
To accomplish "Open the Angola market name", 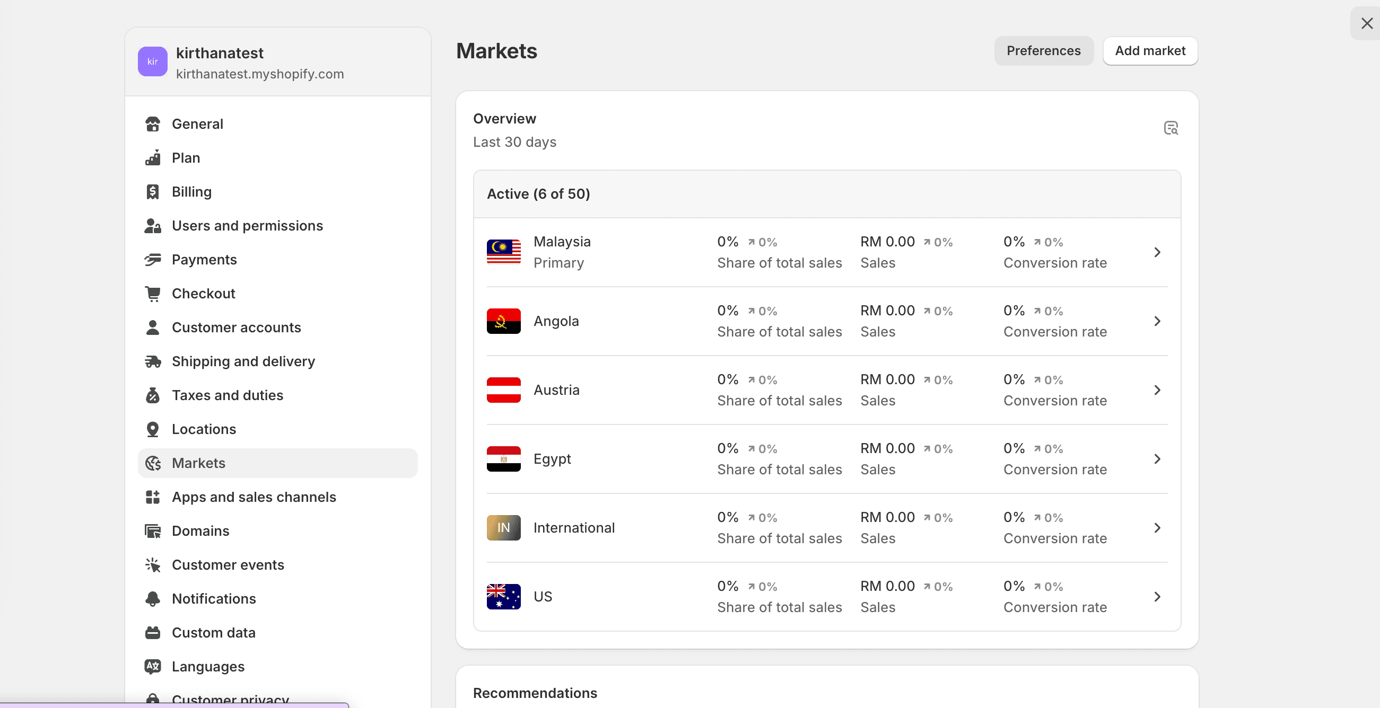I will click(x=556, y=321).
